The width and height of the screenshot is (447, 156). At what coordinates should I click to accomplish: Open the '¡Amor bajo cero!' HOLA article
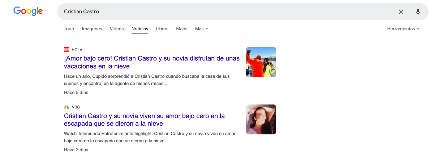[x=151, y=62]
